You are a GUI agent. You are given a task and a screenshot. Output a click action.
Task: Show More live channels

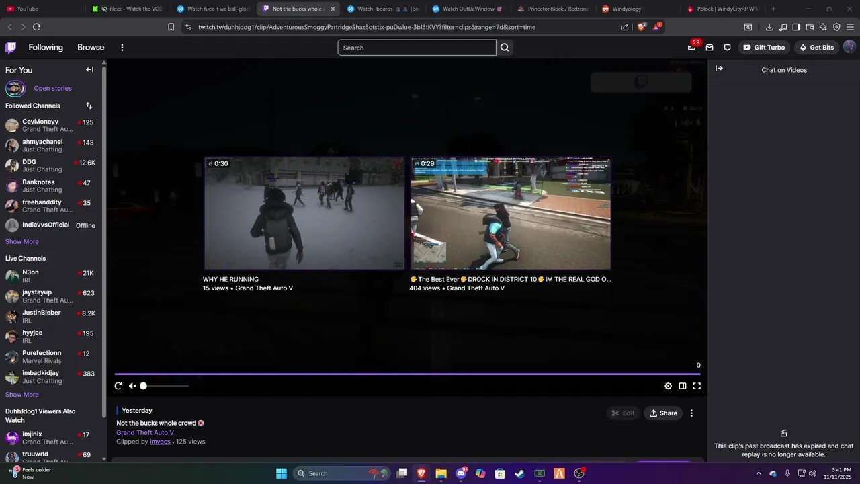22,395
